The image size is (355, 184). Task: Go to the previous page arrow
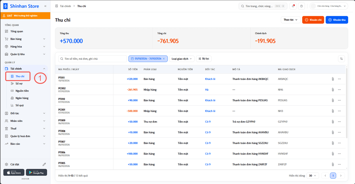[x=325, y=176]
